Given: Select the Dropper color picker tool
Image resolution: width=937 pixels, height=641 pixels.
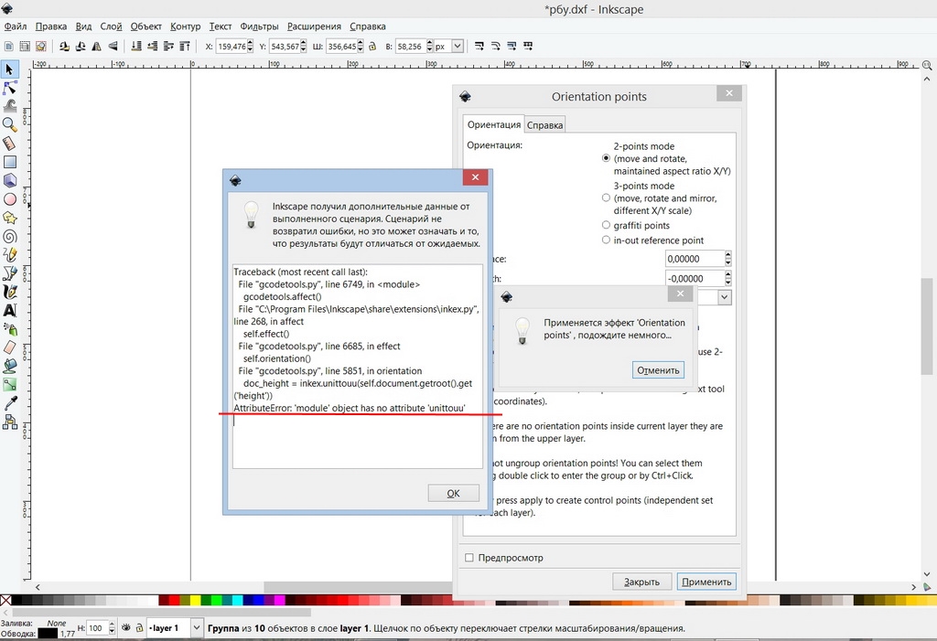Looking at the screenshot, I should [x=9, y=404].
